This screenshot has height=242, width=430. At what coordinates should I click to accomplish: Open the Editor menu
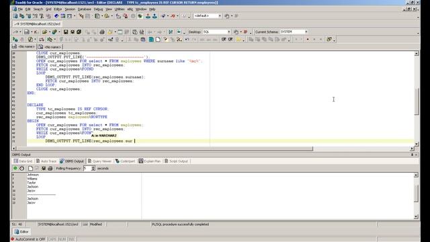pyautogui.click(x=58, y=9)
